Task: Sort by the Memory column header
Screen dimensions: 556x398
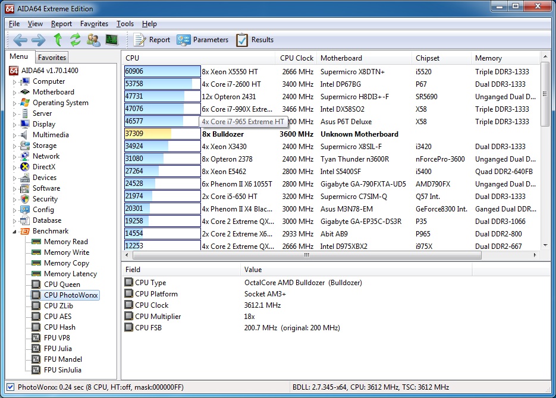Action: pos(505,58)
